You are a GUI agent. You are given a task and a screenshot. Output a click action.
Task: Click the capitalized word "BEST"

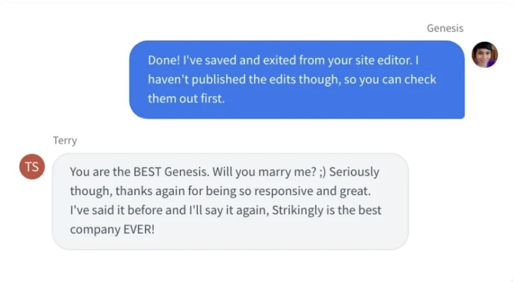pyautogui.click(x=148, y=172)
